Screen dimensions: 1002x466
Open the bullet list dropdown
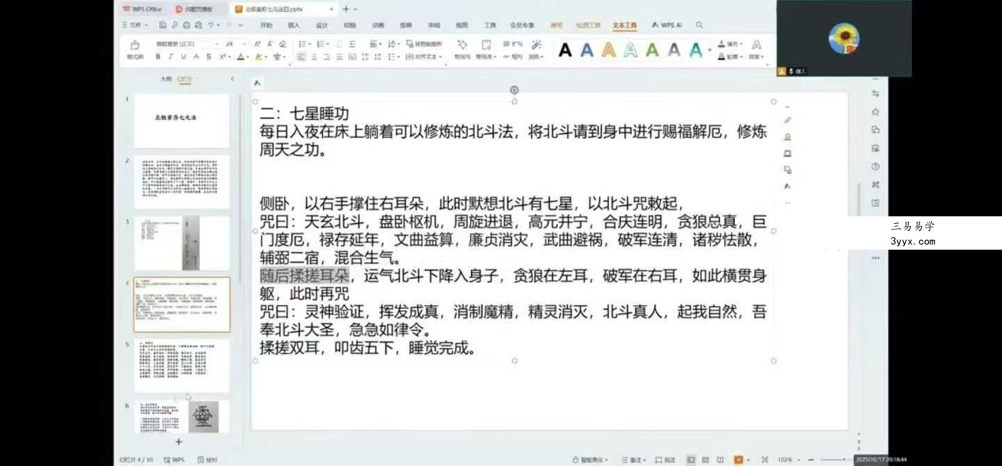click(x=310, y=44)
